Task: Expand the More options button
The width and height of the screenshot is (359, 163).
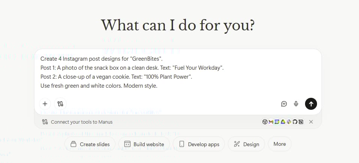Action: click(x=280, y=144)
